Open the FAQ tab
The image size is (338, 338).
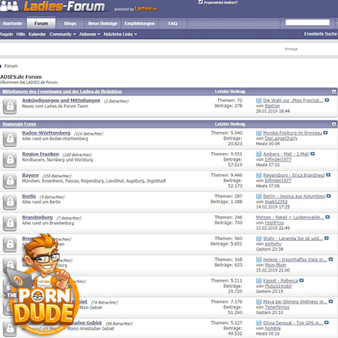tap(173, 24)
